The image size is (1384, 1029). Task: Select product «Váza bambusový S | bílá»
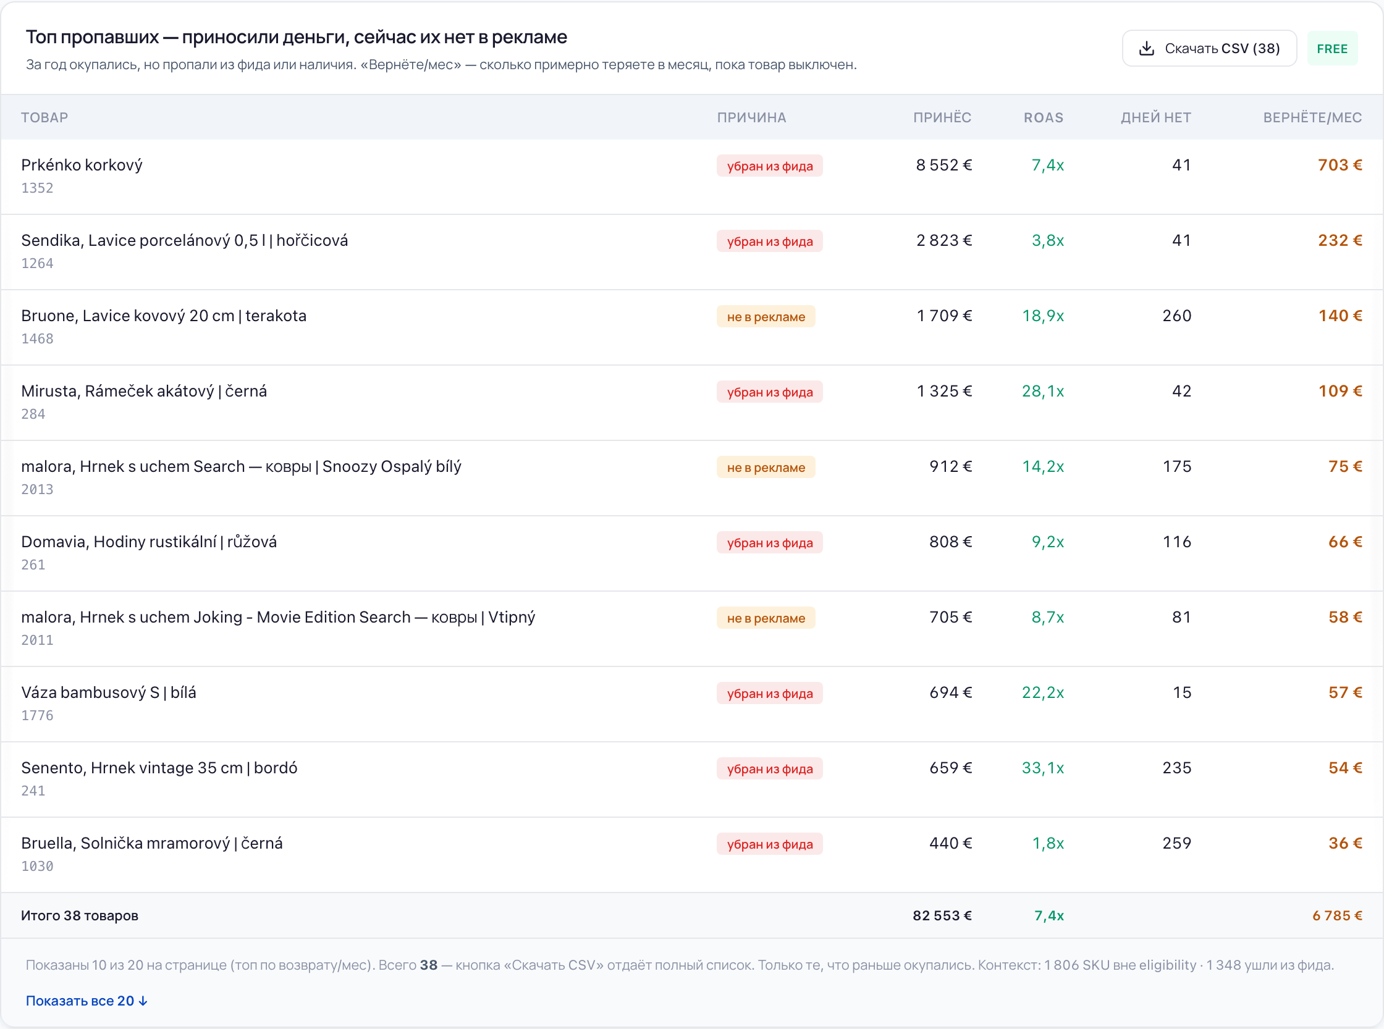(108, 692)
